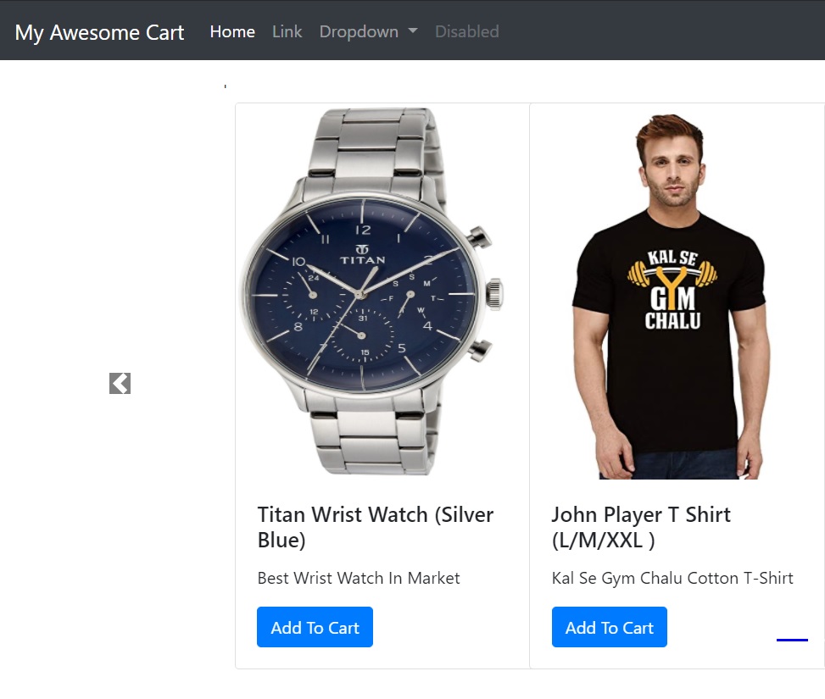Image resolution: width=825 pixels, height=699 pixels.
Task: Click the 'Best Wrist Watch In Market' description
Action: click(x=358, y=578)
